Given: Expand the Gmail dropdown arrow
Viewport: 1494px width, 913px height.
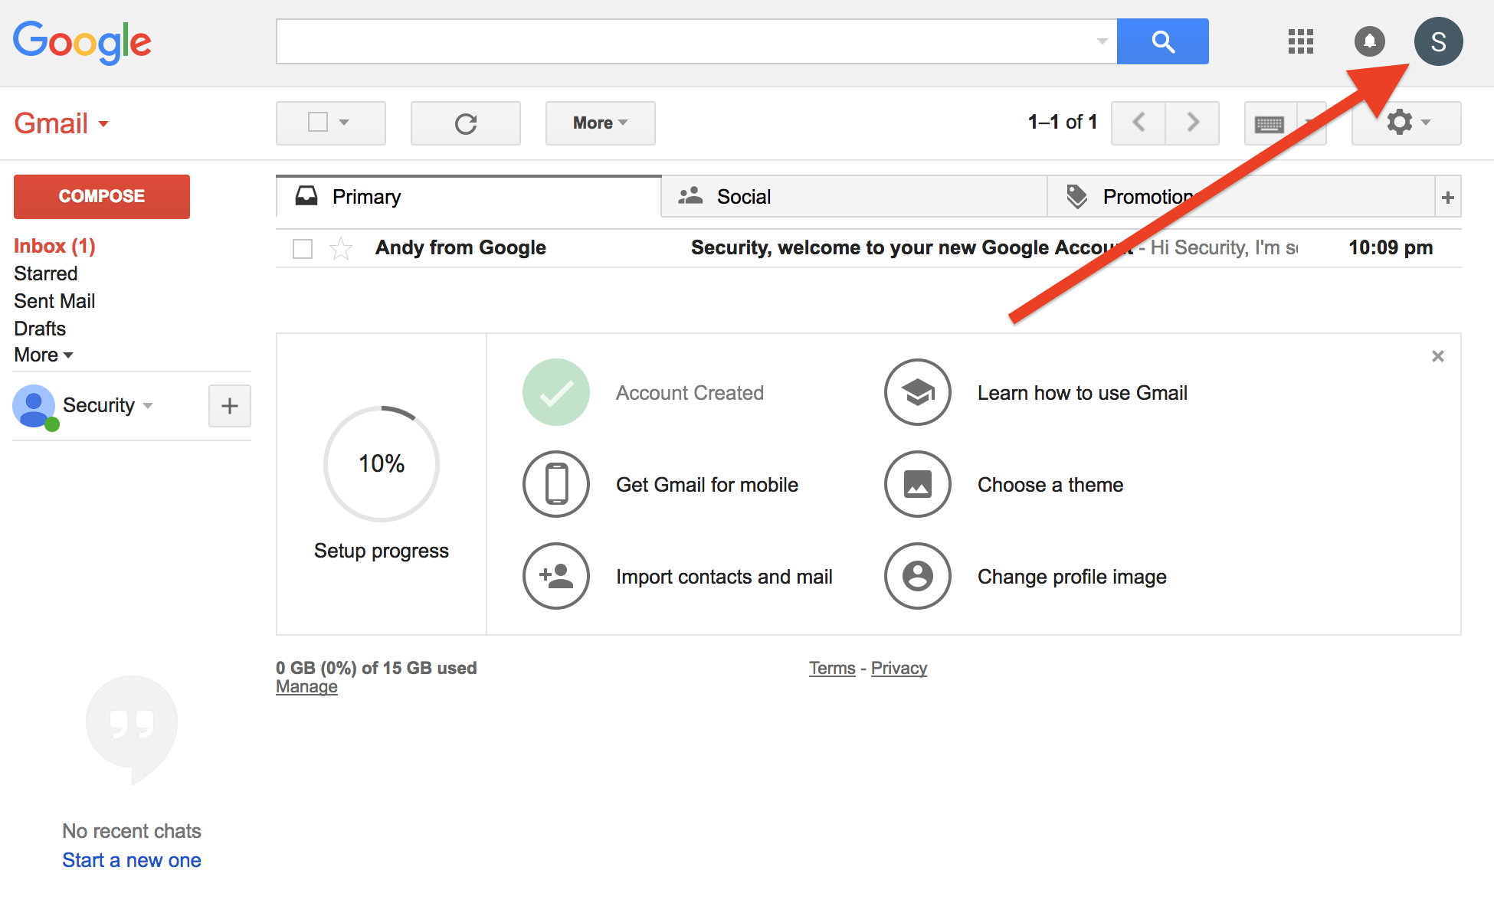Looking at the screenshot, I should [x=103, y=123].
